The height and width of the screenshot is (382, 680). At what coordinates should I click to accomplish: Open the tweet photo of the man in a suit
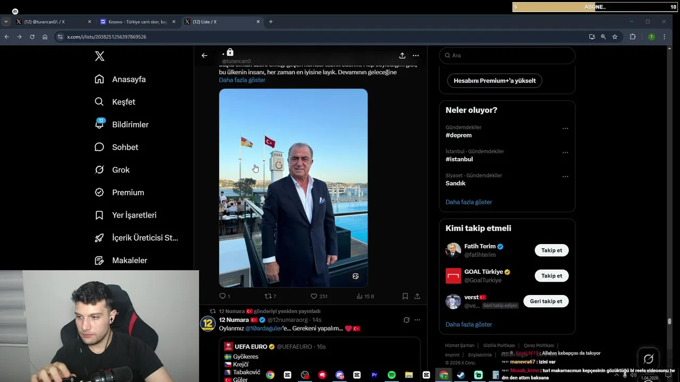tap(293, 188)
